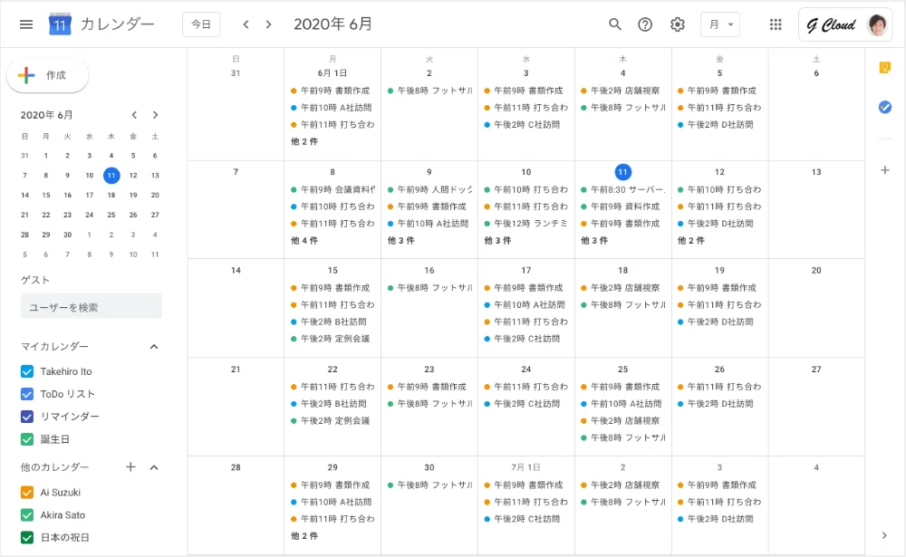The height and width of the screenshot is (557, 906).
Task: Go to next month in main header
Action: 268,24
